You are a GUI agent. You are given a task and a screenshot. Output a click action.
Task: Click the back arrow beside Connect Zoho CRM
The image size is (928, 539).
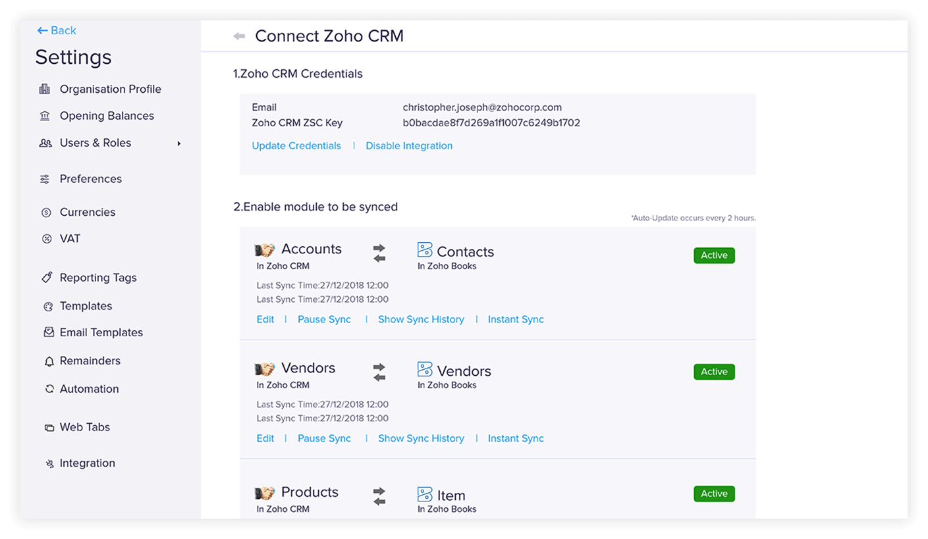239,36
